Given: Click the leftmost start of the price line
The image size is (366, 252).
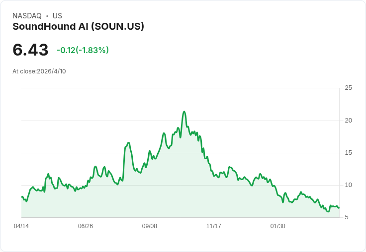Looking at the screenshot, I should (22, 197).
